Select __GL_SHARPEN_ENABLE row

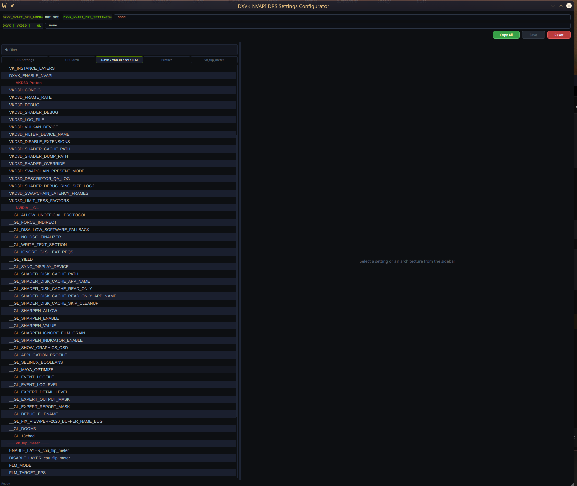[119, 318]
